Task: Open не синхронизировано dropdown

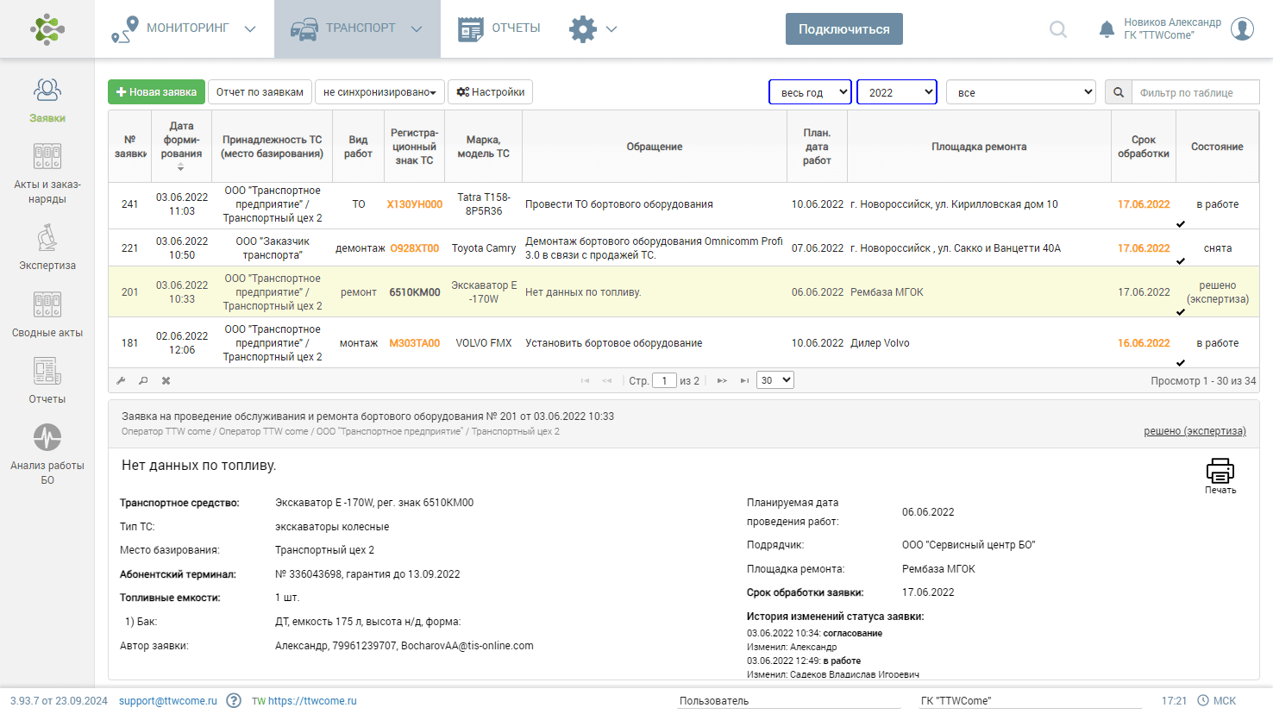Action: click(379, 92)
